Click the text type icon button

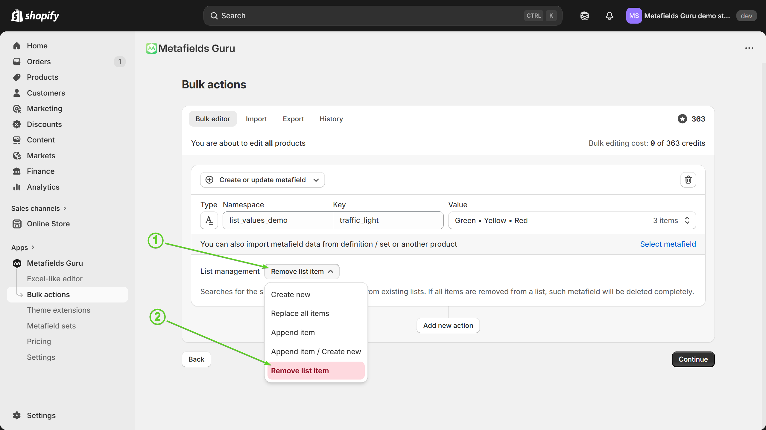click(x=209, y=220)
